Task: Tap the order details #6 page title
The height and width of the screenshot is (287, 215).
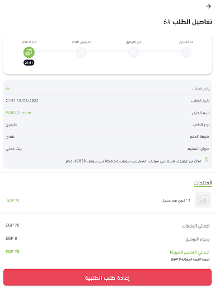Action: tap(188, 22)
